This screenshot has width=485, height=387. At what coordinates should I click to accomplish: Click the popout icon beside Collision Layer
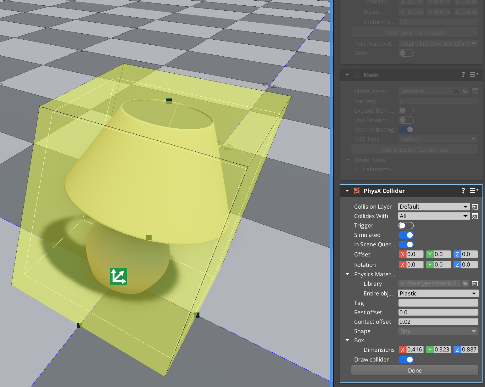pyautogui.click(x=475, y=206)
